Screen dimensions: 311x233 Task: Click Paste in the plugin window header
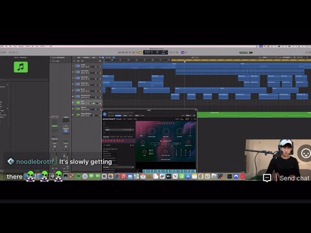coord(130,115)
